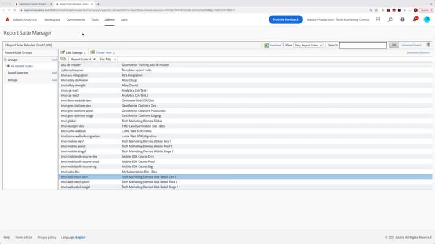The width and height of the screenshot is (435, 244).
Task: Click the Help footer link
Action: tap(7, 238)
